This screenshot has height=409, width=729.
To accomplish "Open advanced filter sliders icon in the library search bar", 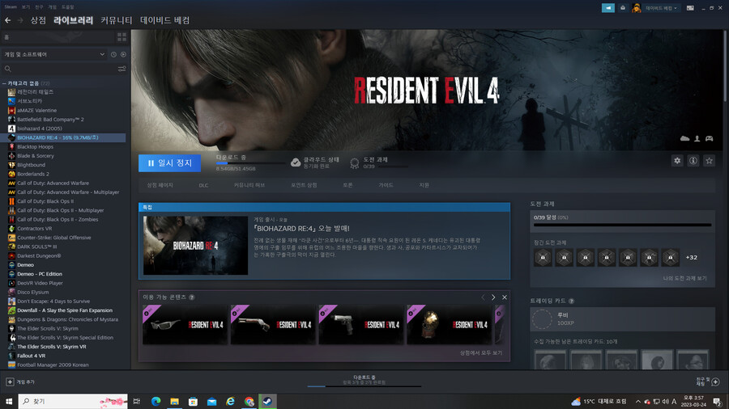I will tap(122, 69).
